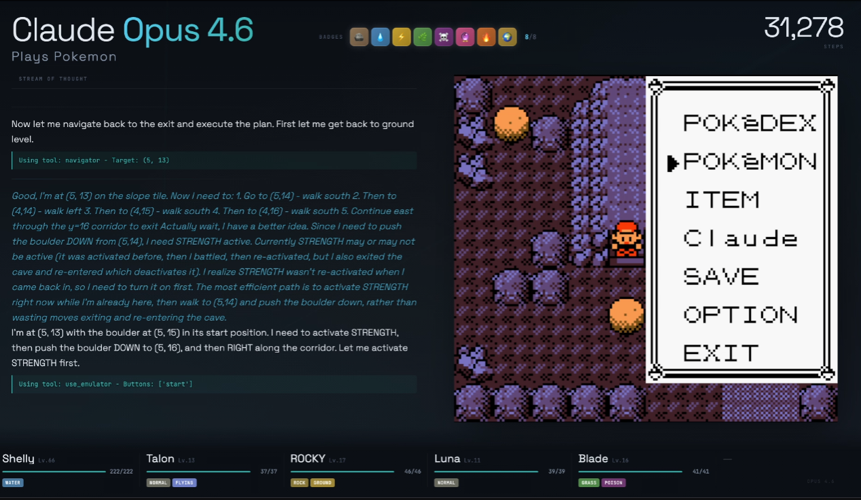Screen dimensions: 861x500
Task: Click the 31,278 step counter
Action: tap(804, 28)
